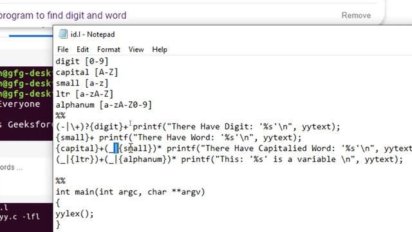Open the View menu in Notepad
The image size is (412, 232).
tap(136, 50)
